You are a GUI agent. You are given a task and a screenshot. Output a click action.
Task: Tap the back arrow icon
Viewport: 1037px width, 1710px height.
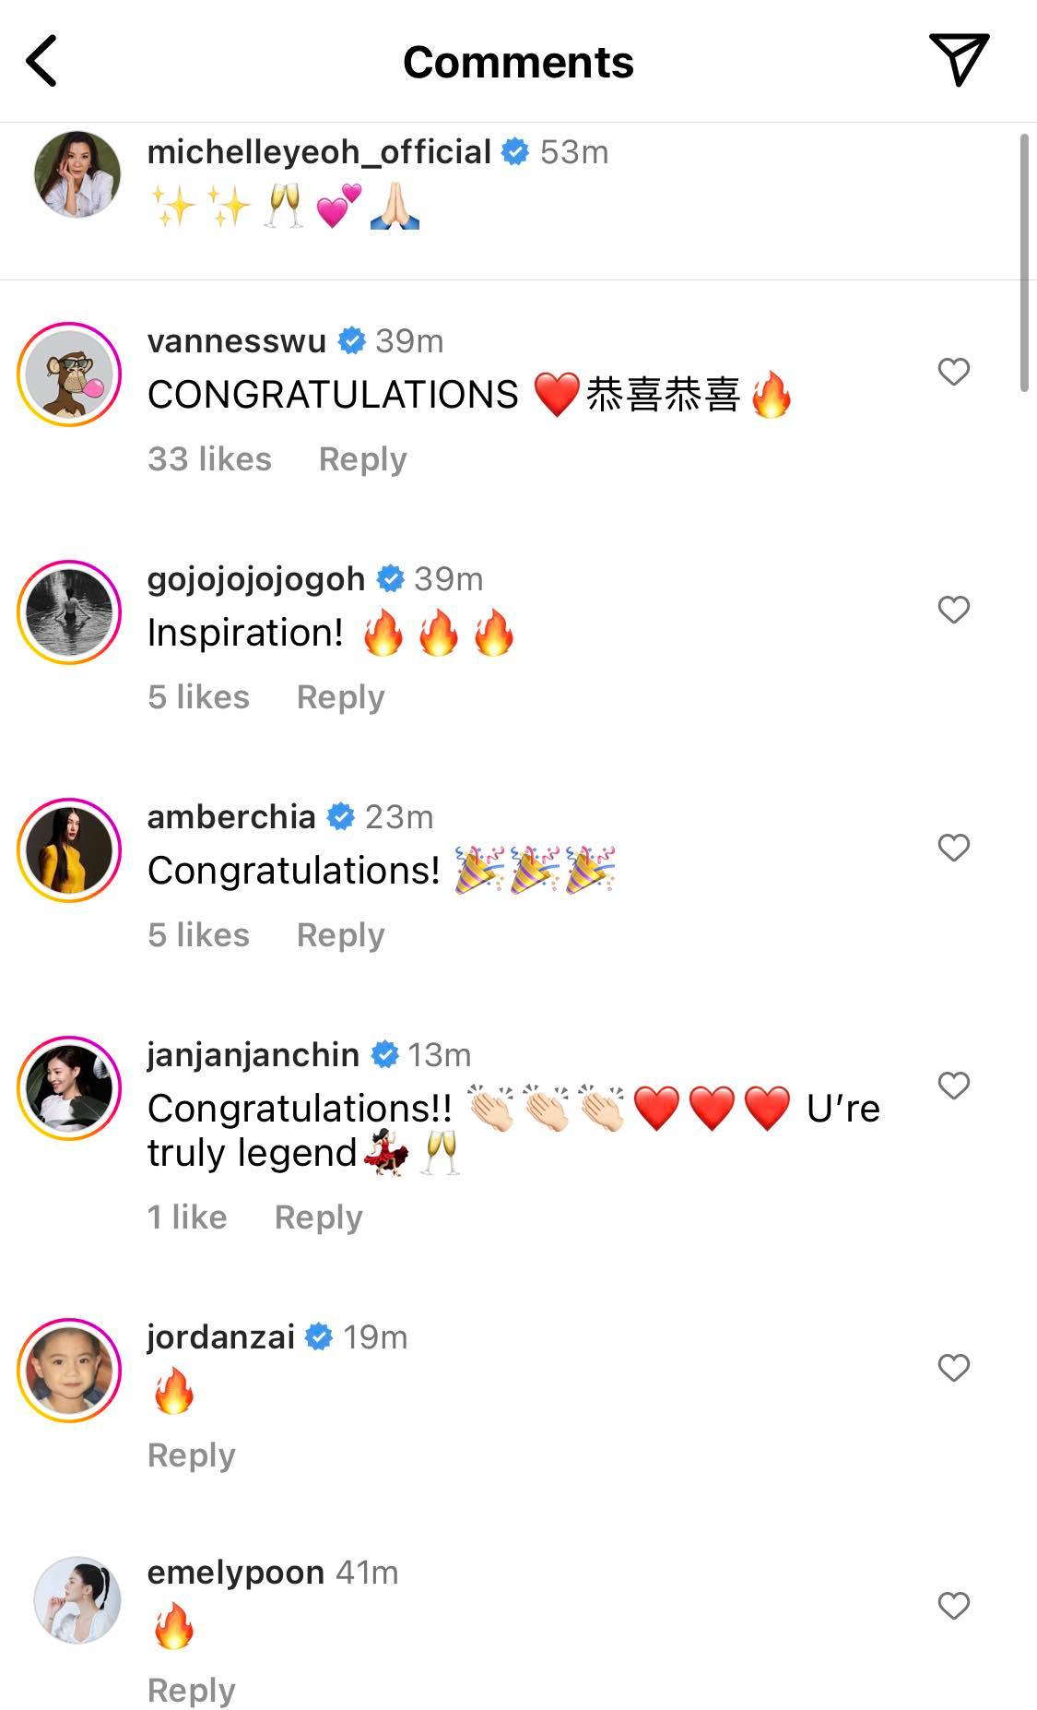pos(42,61)
